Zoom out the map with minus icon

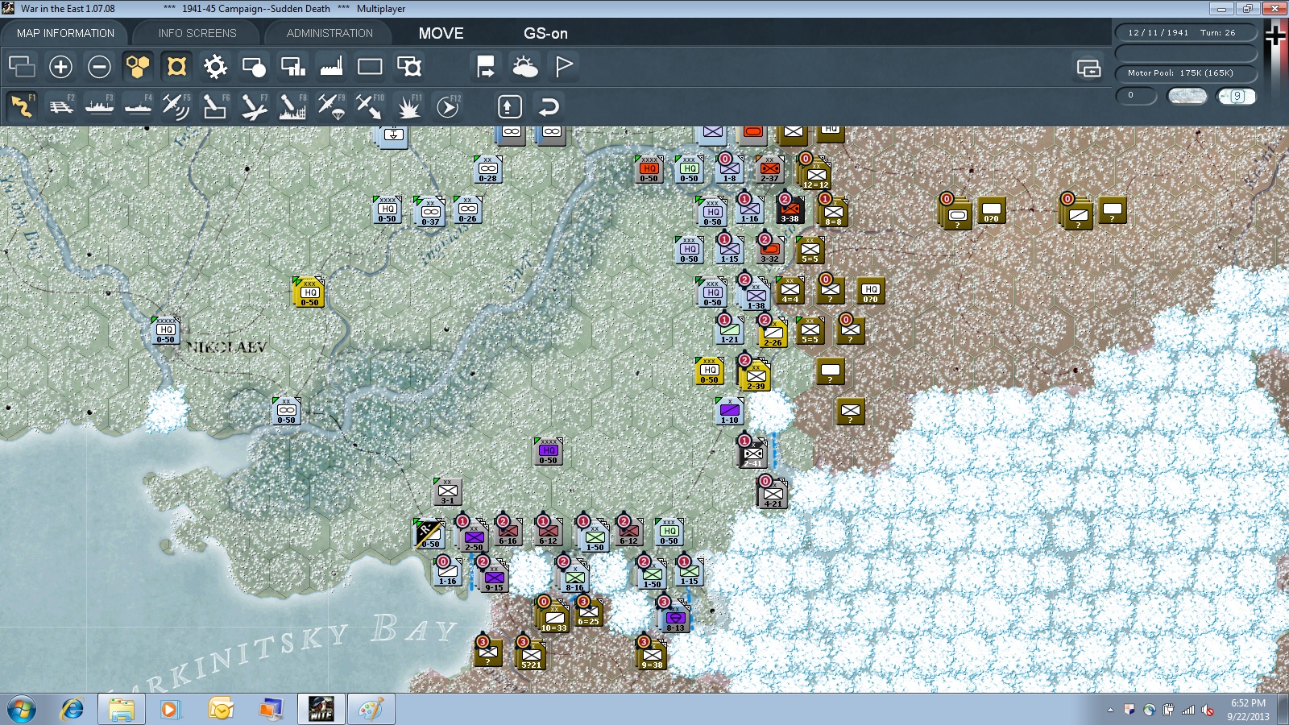[x=99, y=67]
